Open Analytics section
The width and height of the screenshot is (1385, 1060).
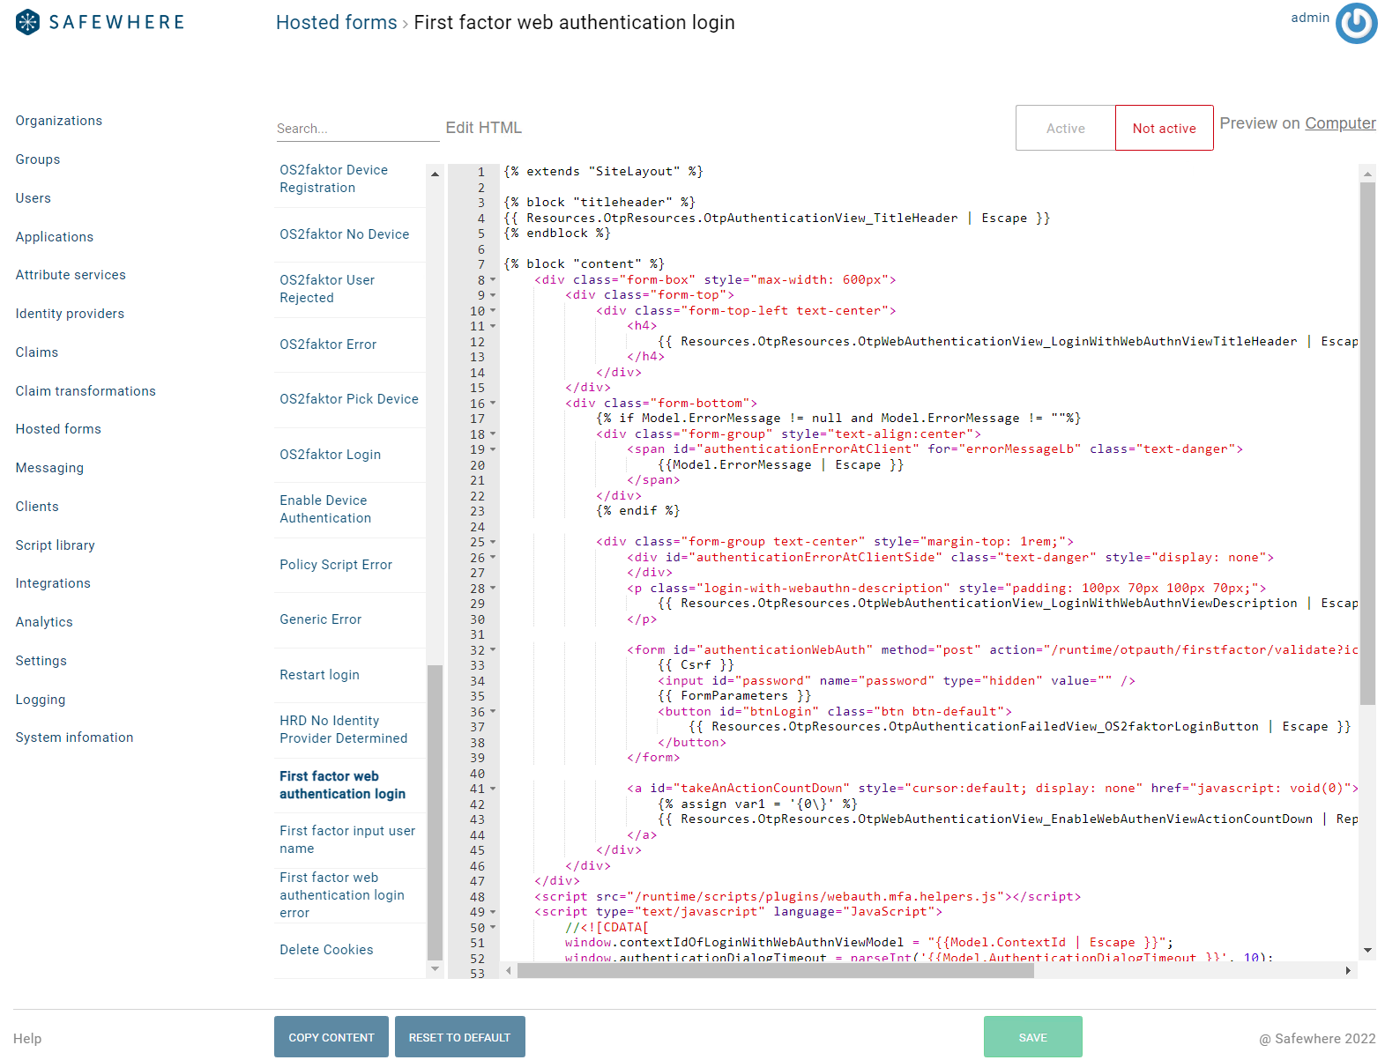tap(44, 622)
